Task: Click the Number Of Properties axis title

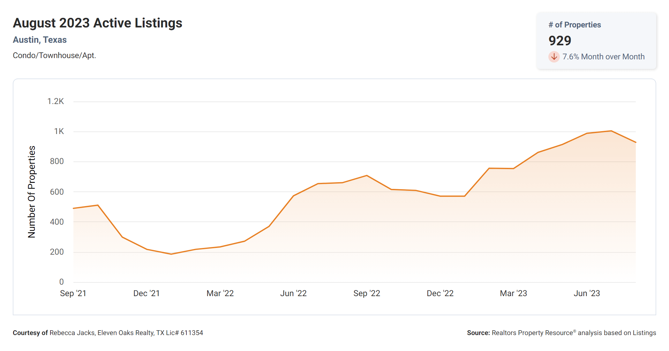Action: click(x=32, y=192)
